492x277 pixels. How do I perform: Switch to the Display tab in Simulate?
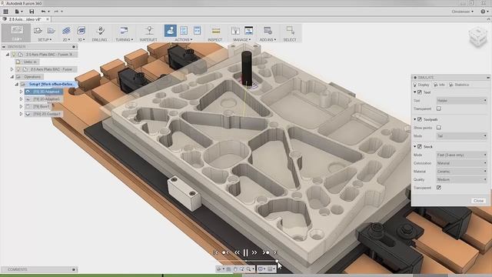point(421,85)
